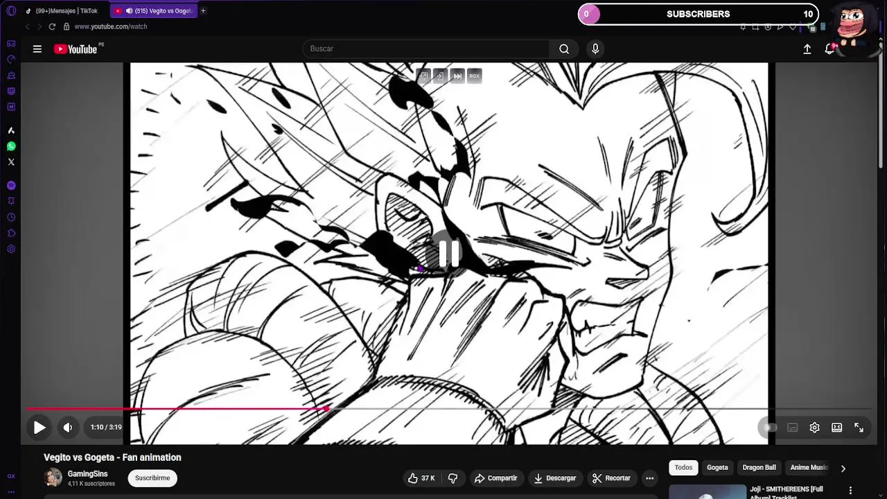Open History clock icon in sidebar
The image size is (887, 499).
(11, 218)
